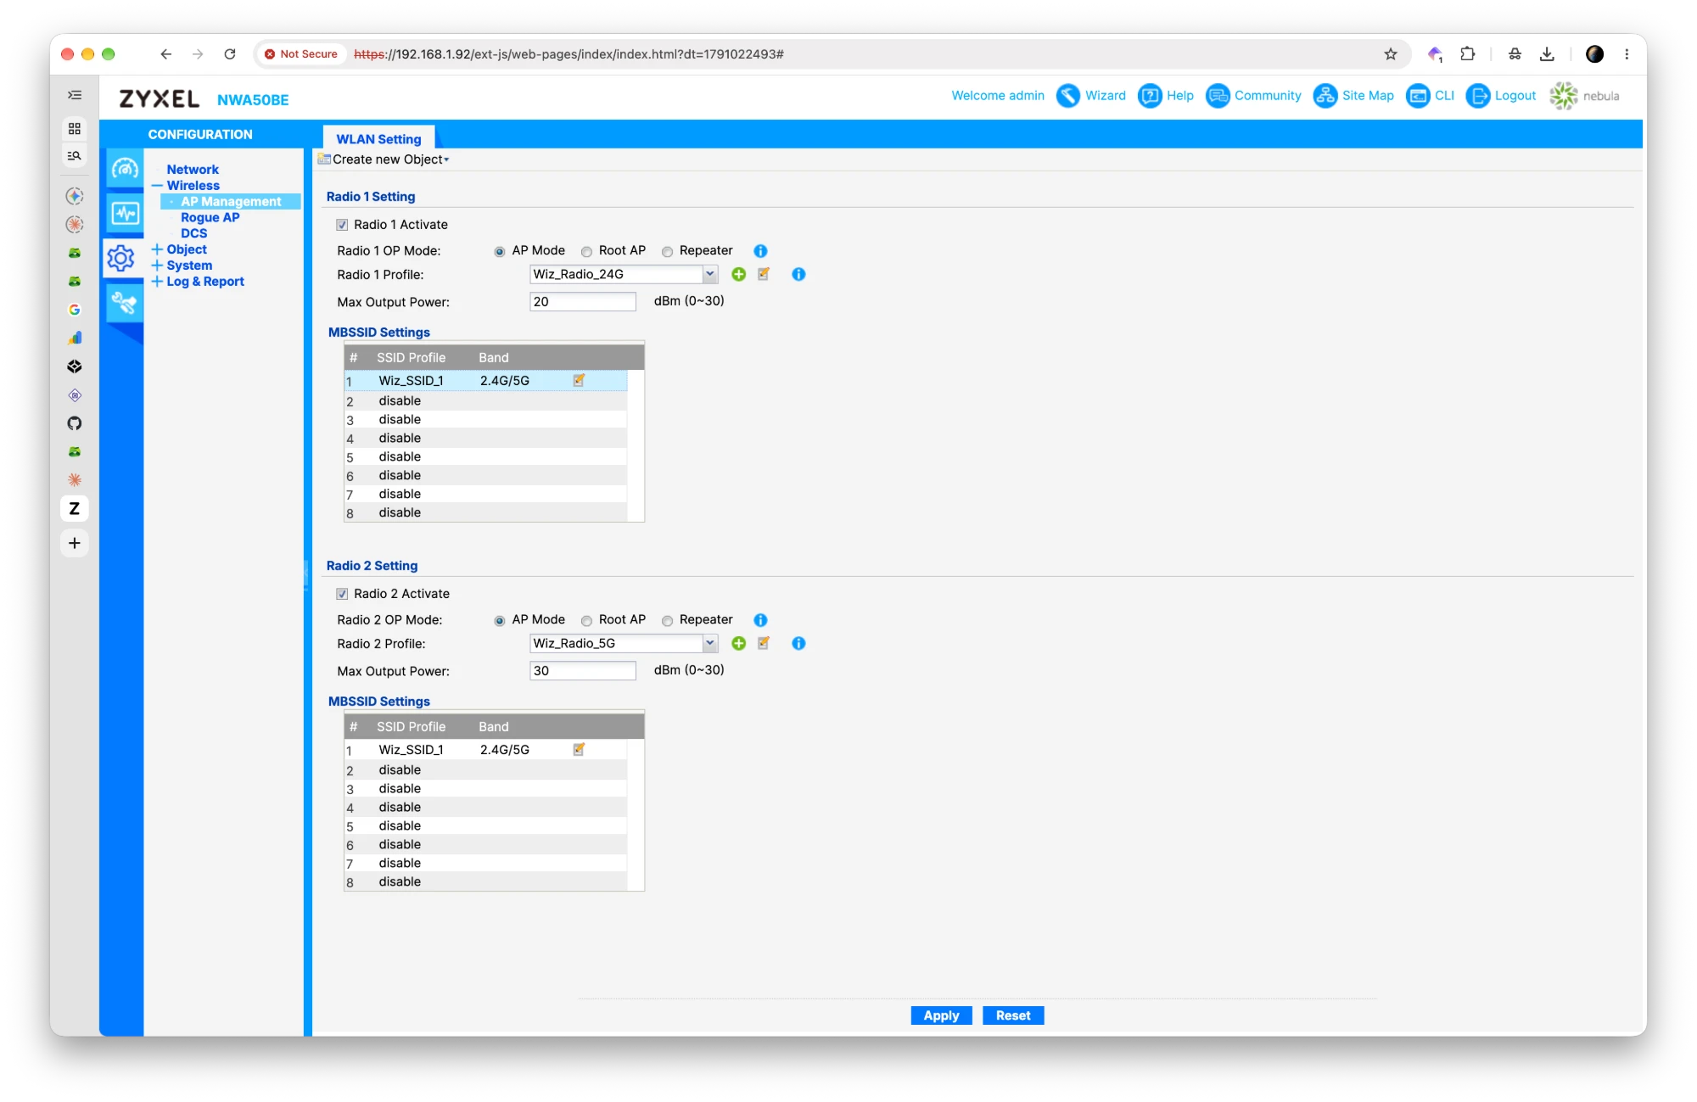Add a new Radio 1 profile with green plus
Image resolution: width=1697 pixels, height=1102 pixels.
(x=739, y=274)
